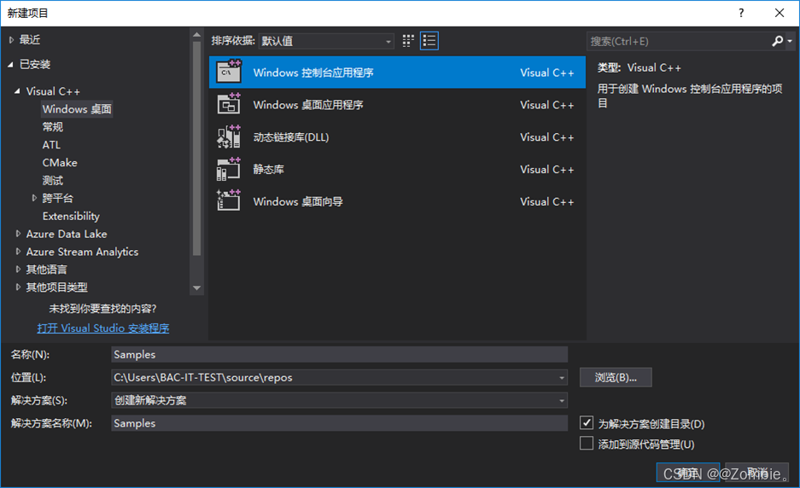
Task: Switch to small icons grid view
Action: (x=407, y=41)
